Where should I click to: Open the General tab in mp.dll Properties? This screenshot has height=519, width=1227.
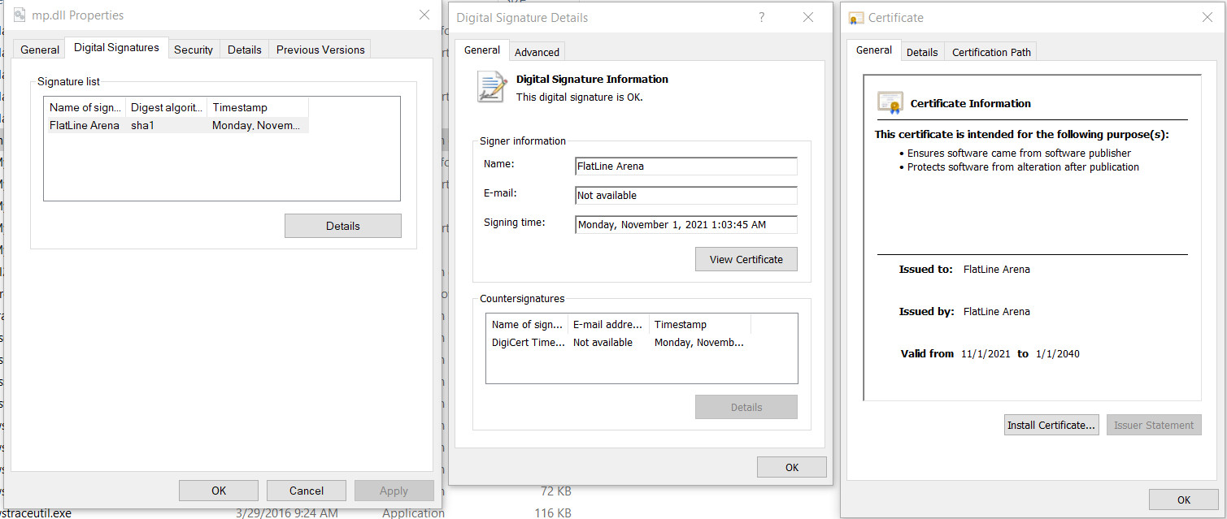coord(40,50)
